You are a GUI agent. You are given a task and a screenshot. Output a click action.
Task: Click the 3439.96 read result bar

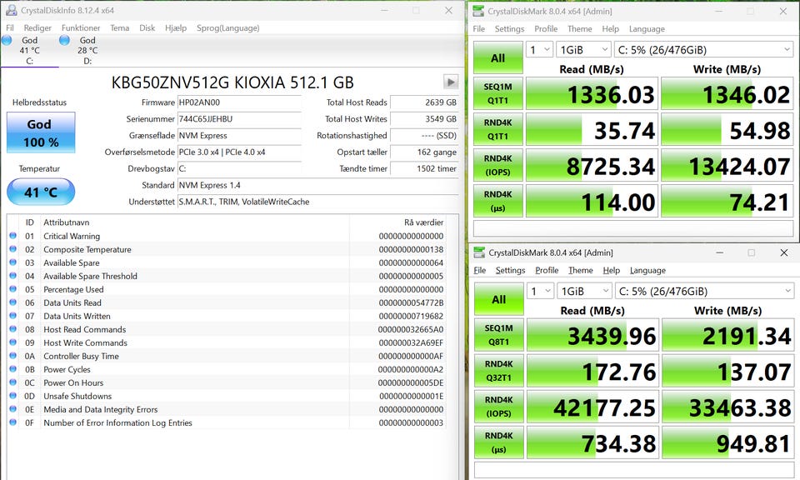click(592, 335)
